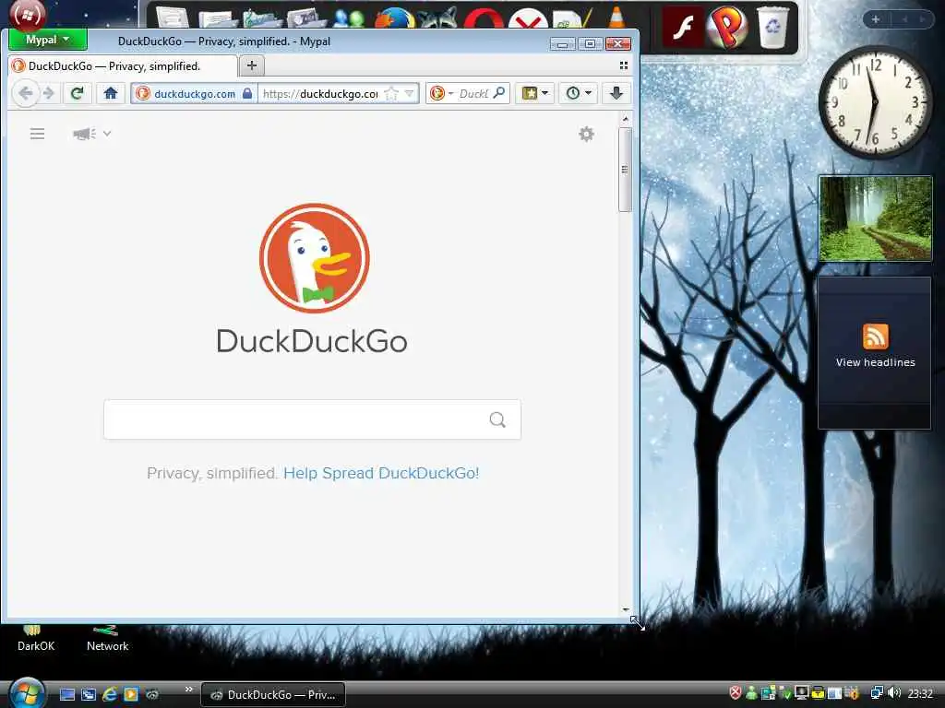Go forward one page in Mypal
This screenshot has height=708, width=945.
coord(49,93)
